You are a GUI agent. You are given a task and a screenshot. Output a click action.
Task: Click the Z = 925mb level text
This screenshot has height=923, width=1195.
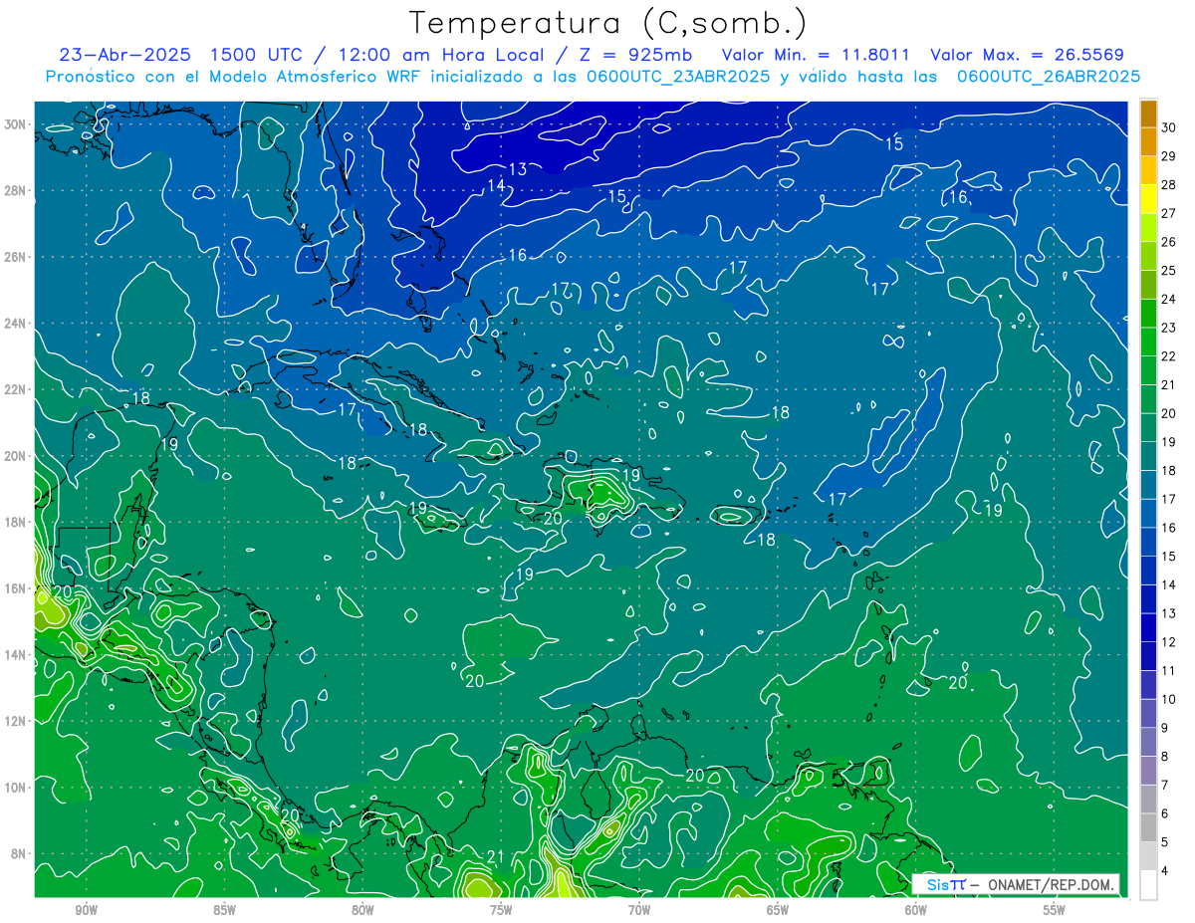pyautogui.click(x=632, y=55)
